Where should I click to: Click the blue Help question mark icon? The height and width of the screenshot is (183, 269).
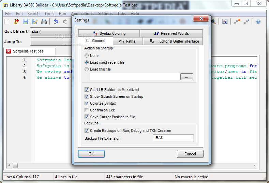point(258,21)
